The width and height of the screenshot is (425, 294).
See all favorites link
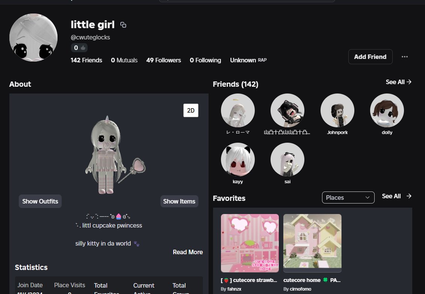[x=396, y=196]
